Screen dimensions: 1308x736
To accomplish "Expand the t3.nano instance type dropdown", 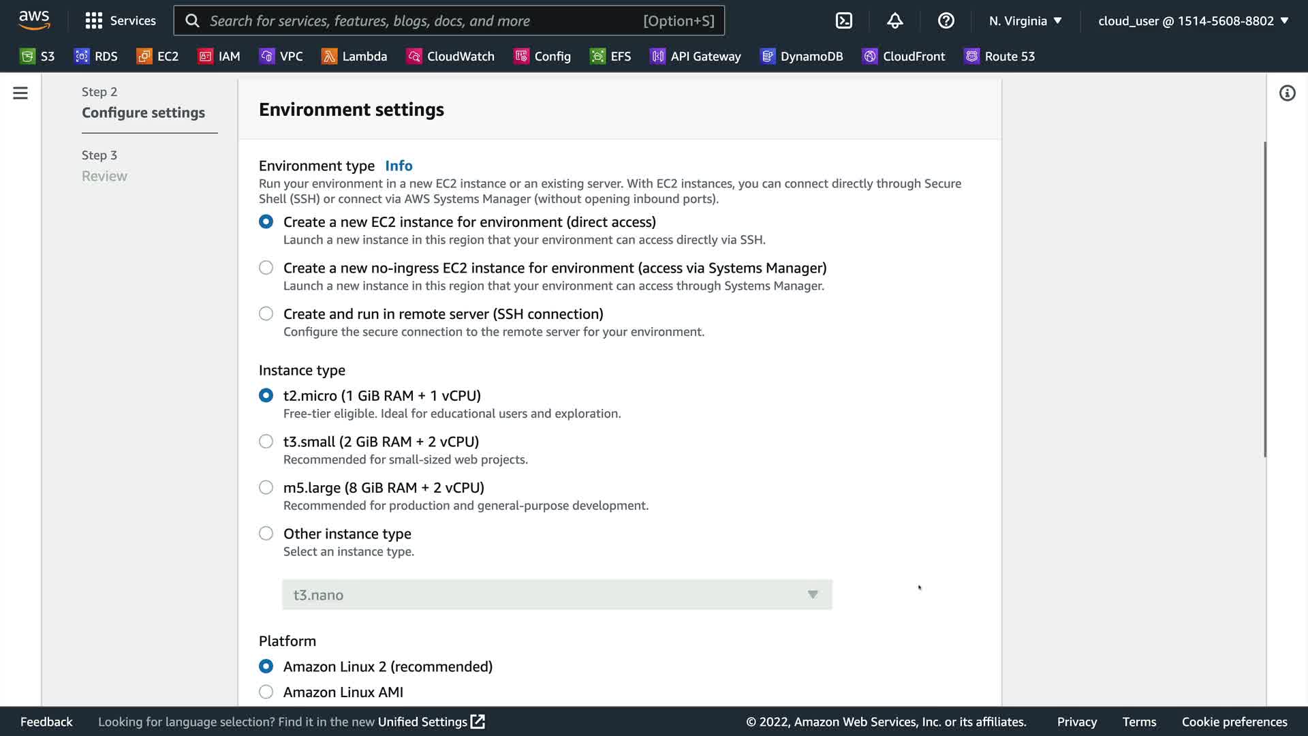I will pyautogui.click(x=557, y=595).
